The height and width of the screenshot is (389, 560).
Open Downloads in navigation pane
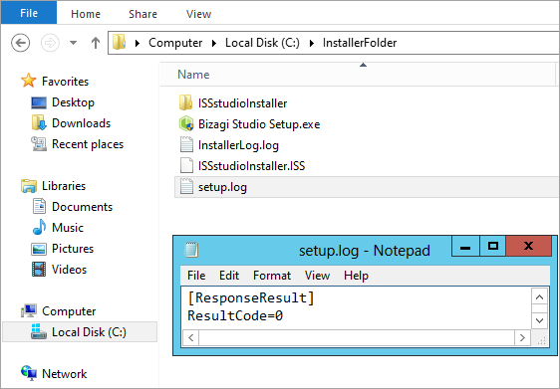click(81, 123)
